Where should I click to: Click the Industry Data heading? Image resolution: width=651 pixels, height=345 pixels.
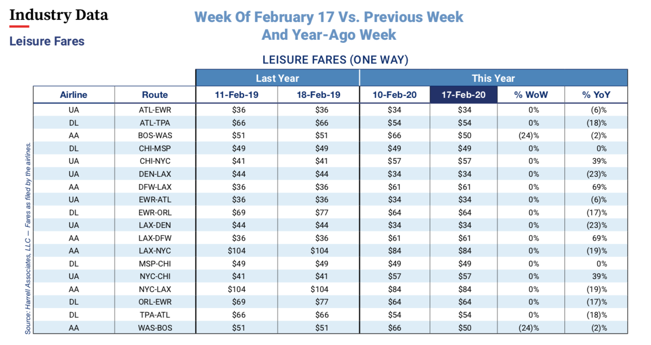click(59, 15)
